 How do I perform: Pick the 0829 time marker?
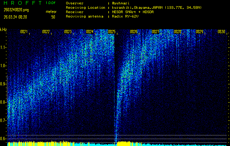(x=199, y=32)
